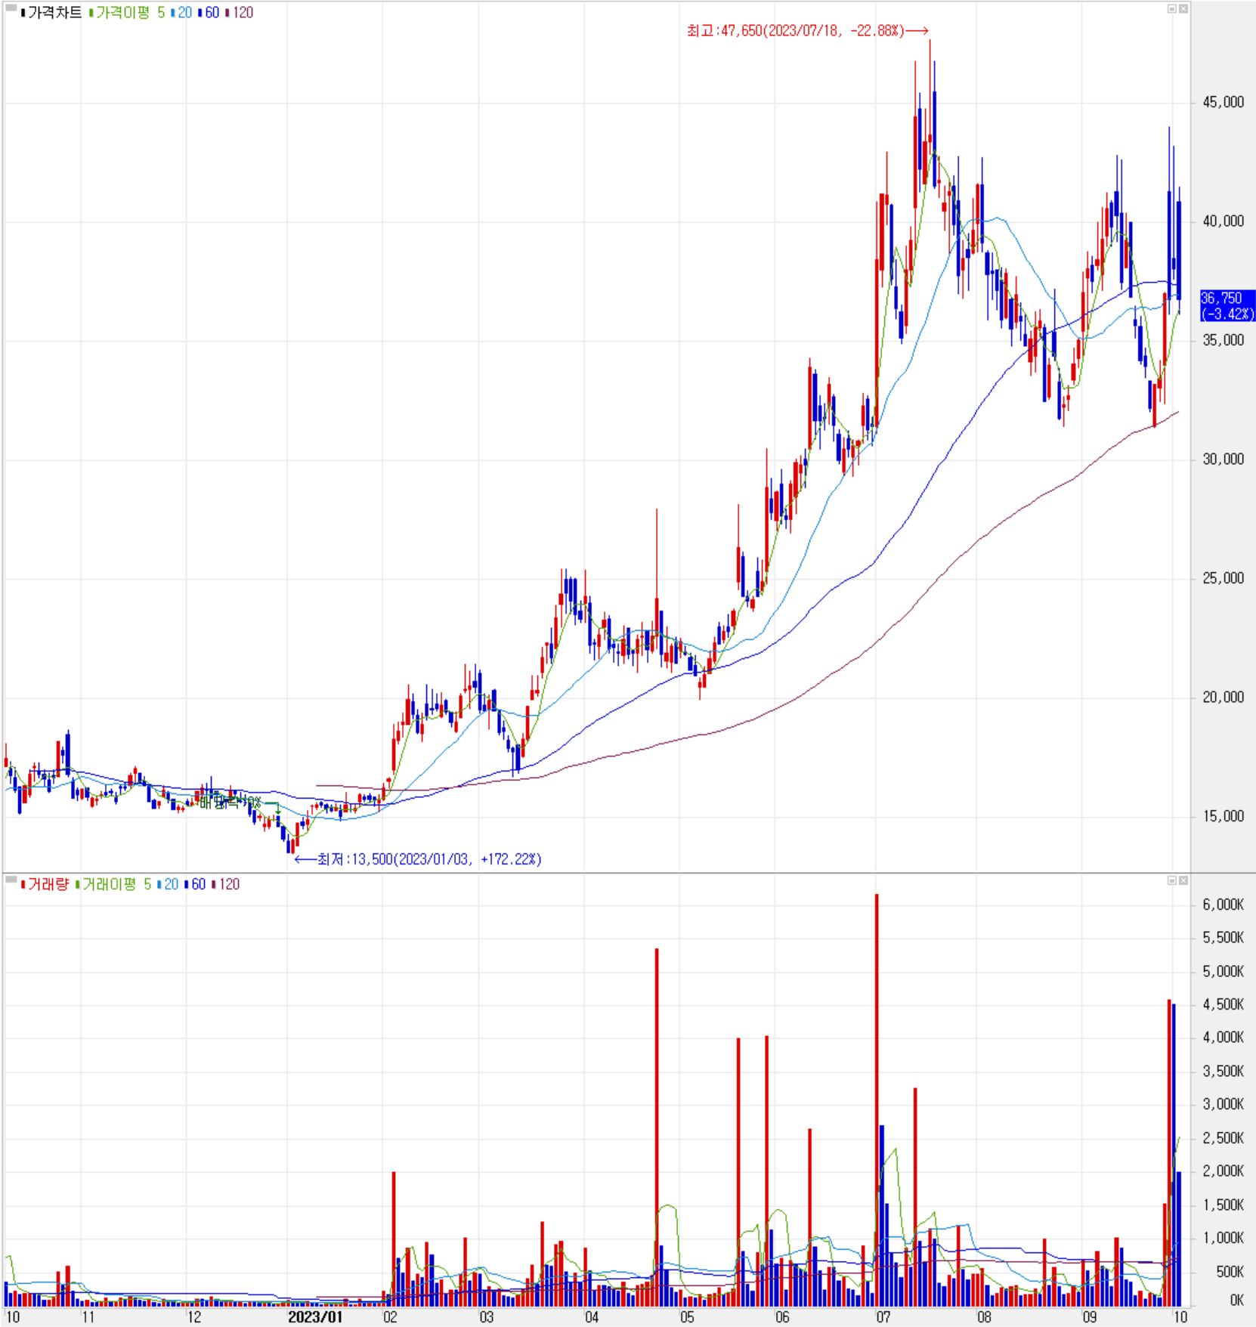Click the 03 month date axis label
Image resolution: width=1256 pixels, height=1327 pixels.
(486, 1317)
